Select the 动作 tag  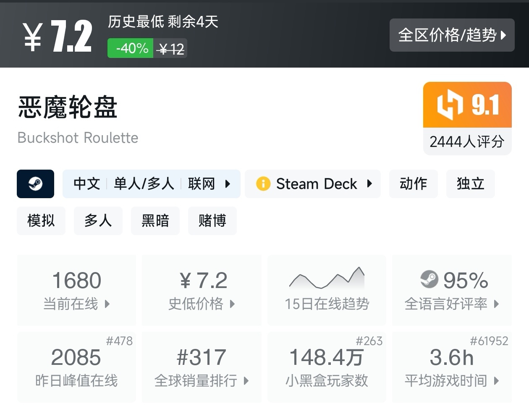point(414,183)
